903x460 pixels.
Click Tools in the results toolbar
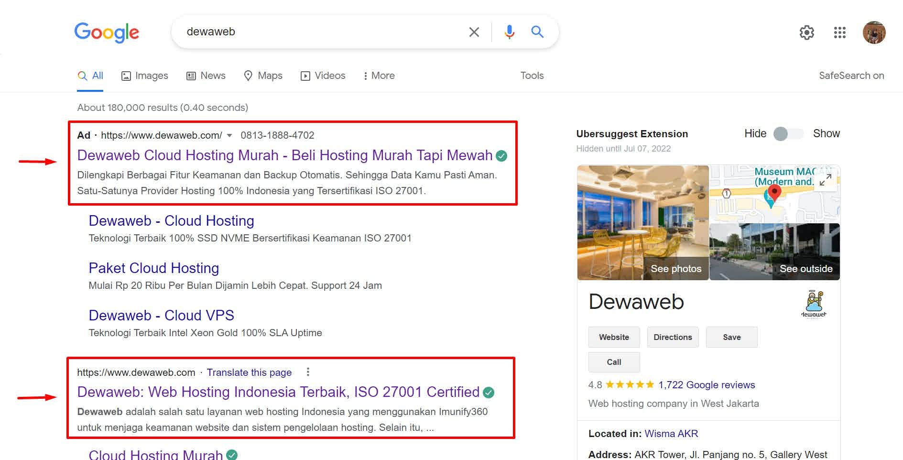532,76
